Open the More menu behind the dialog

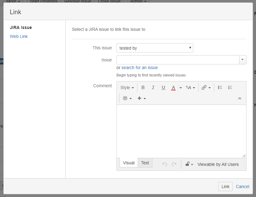coord(13,1)
